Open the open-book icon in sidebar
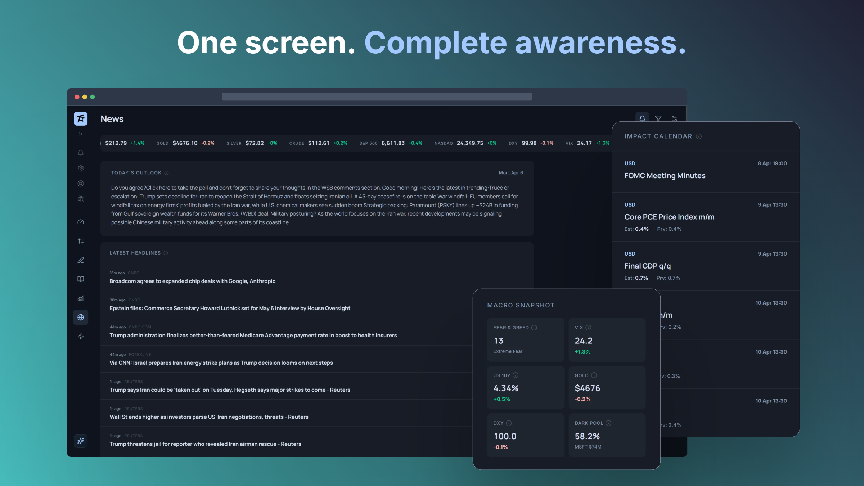 (x=81, y=279)
